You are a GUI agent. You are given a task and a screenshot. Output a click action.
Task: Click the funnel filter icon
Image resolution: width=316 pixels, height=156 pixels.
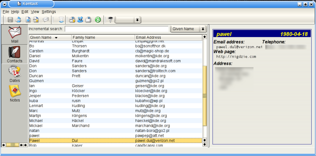click(x=110, y=20)
